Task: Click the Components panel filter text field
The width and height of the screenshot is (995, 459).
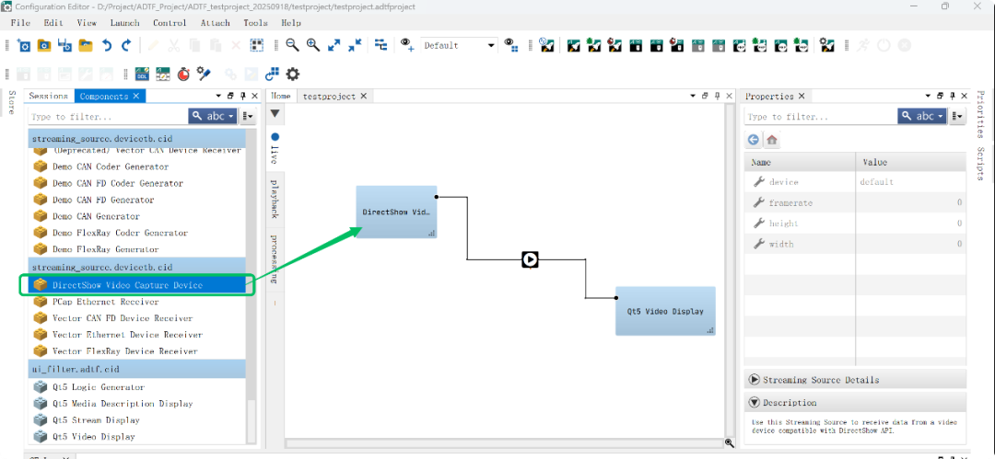Action: 106,117
